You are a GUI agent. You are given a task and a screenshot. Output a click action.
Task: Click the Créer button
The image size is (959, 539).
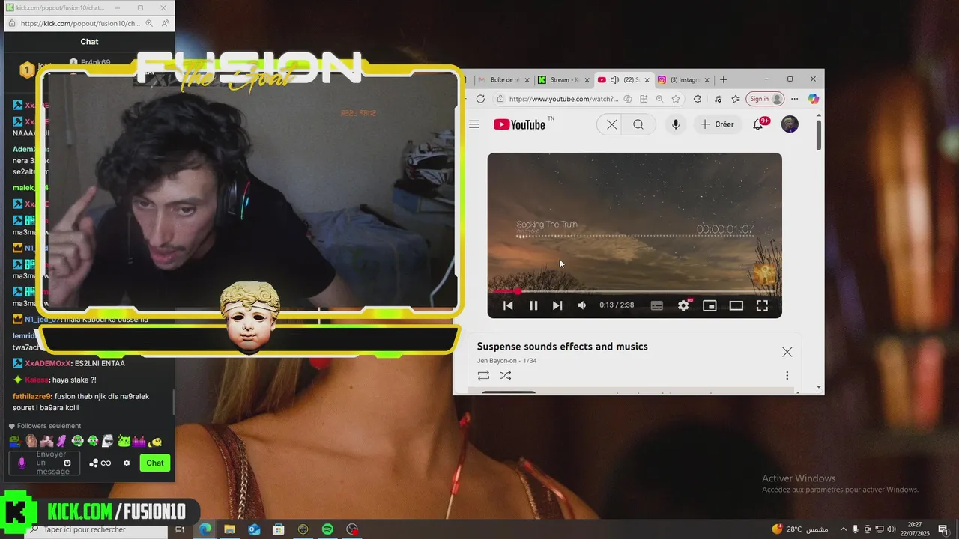point(717,124)
